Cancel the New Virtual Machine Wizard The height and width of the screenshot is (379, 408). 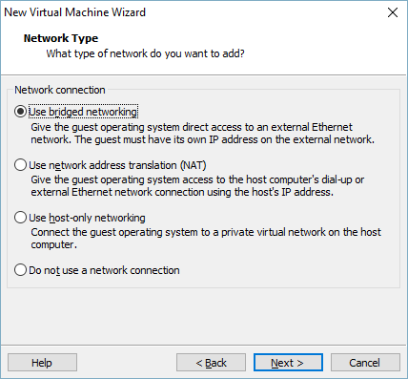[365, 363]
